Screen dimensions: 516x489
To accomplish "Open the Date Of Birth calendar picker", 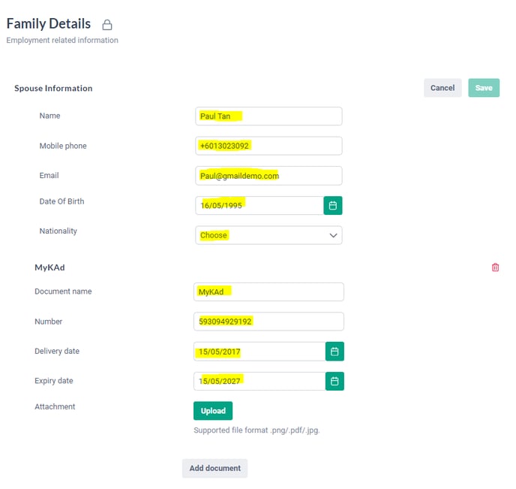I will 333,206.
